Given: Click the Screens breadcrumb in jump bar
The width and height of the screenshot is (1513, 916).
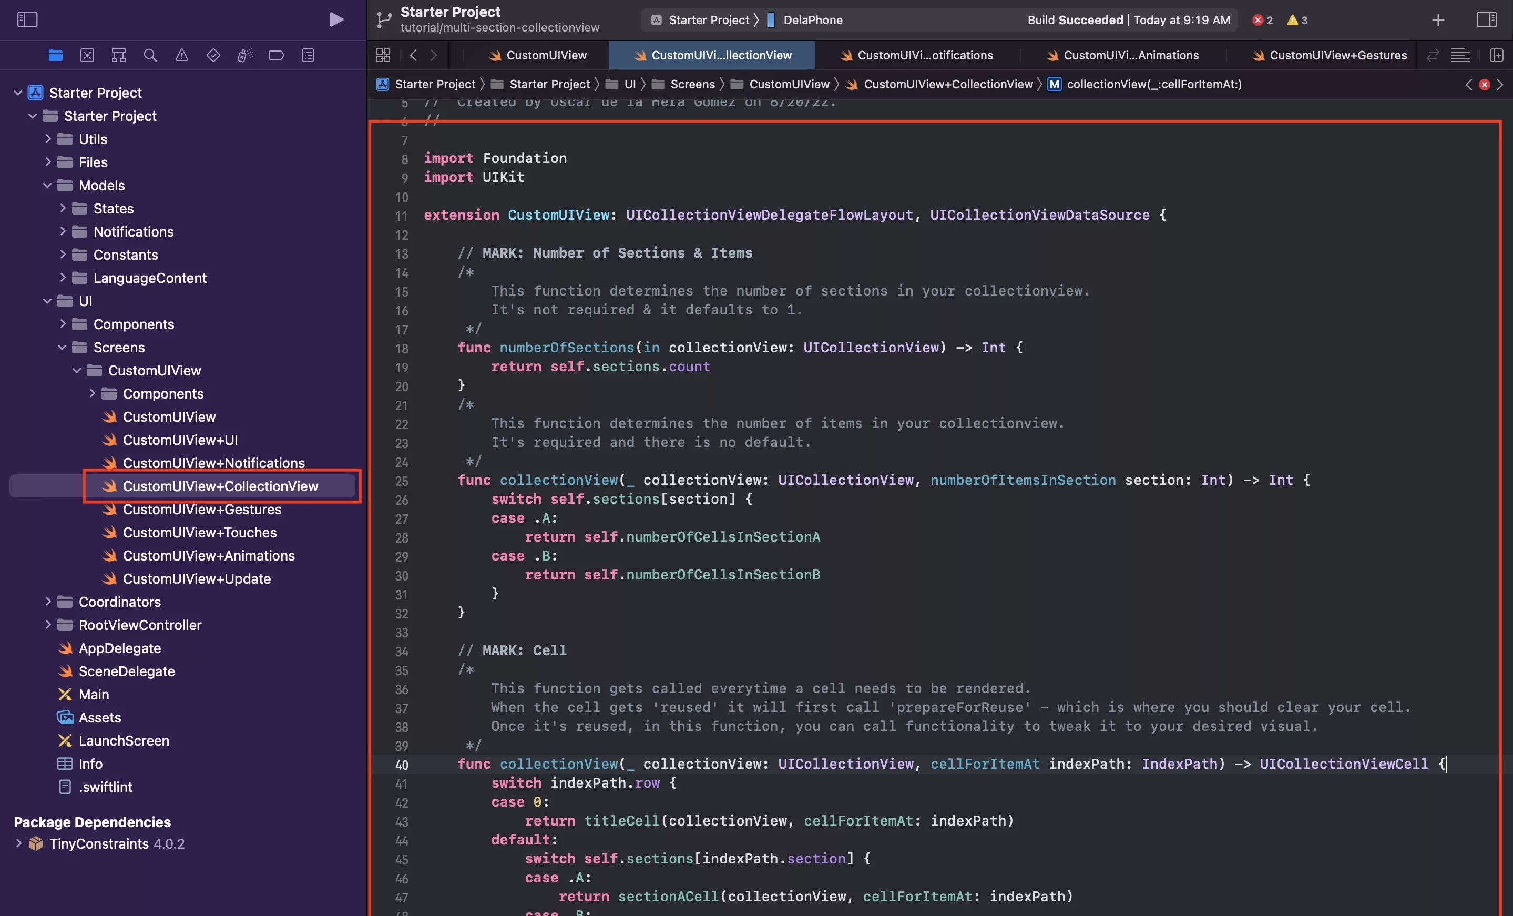Looking at the screenshot, I should coord(692,84).
